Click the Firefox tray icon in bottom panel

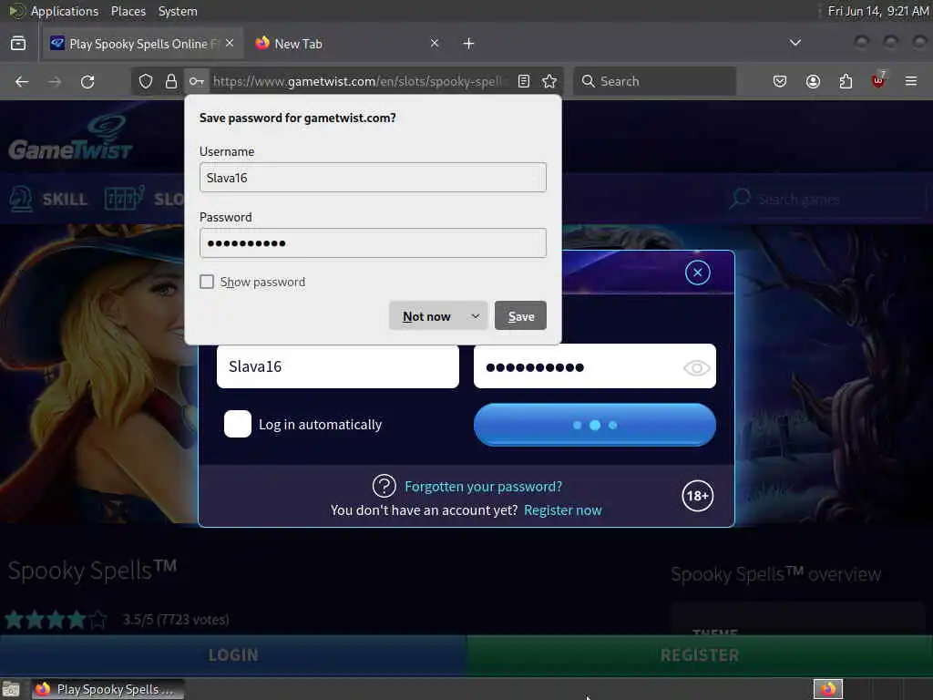point(828,689)
